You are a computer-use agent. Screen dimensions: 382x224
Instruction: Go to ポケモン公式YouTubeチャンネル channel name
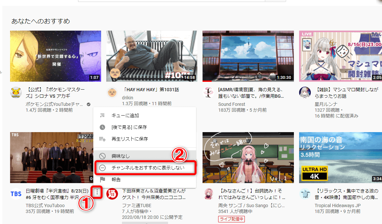(x=54, y=104)
